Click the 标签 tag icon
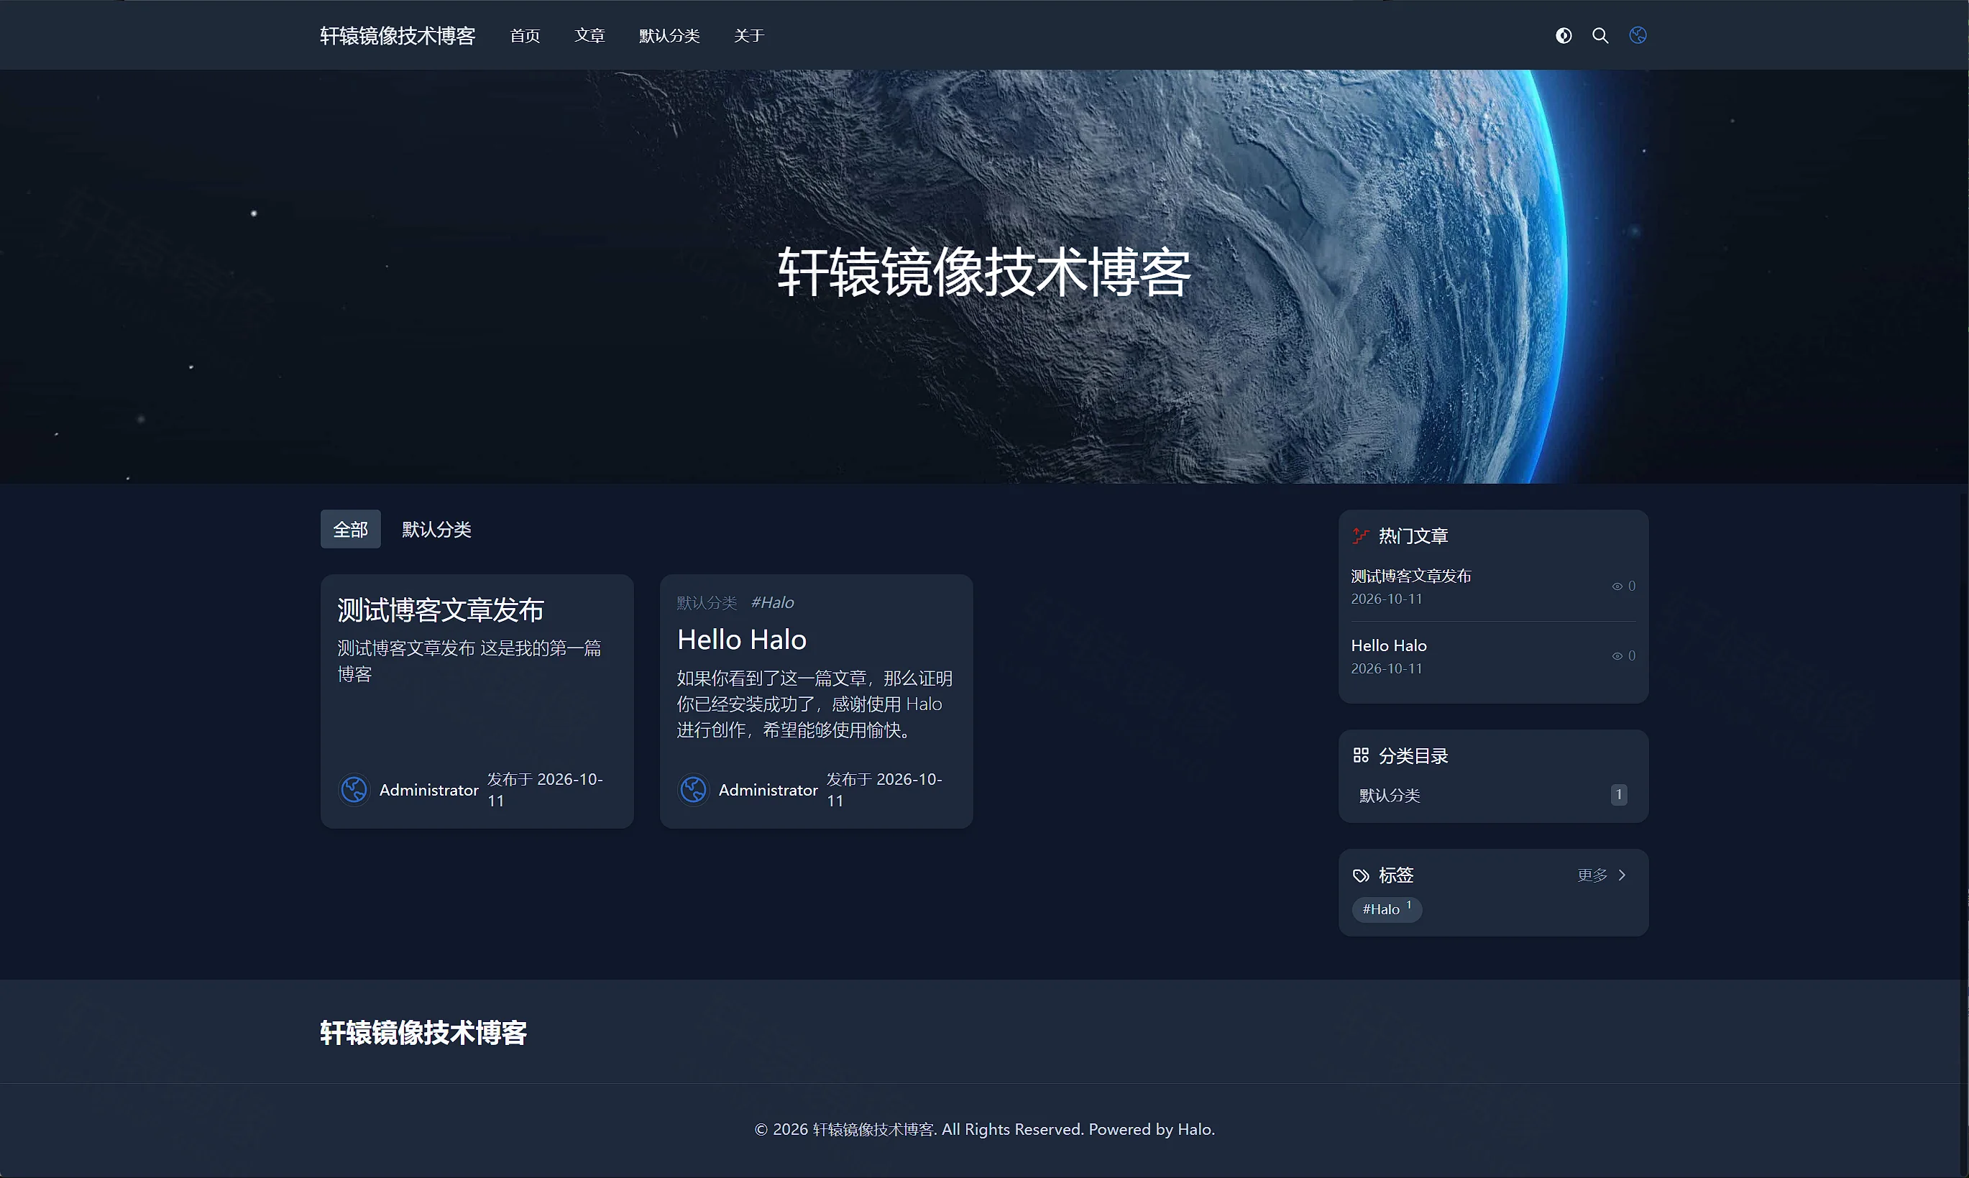This screenshot has width=1969, height=1178. click(1361, 875)
